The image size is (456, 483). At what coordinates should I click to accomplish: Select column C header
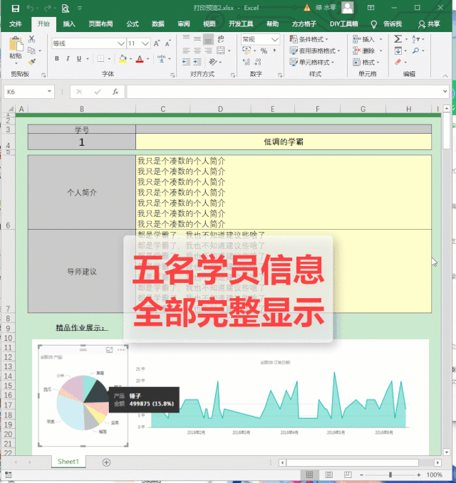pos(163,109)
